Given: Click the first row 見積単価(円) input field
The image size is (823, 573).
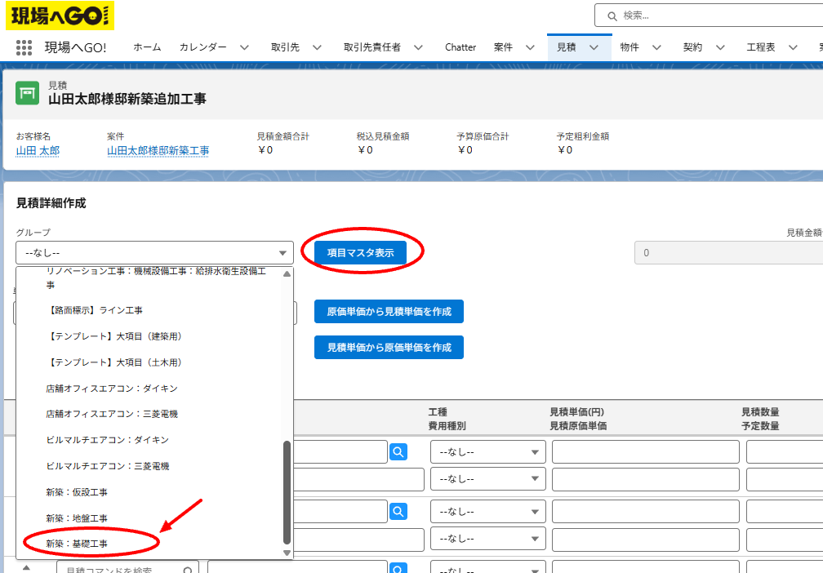Looking at the screenshot, I should 646,452.
